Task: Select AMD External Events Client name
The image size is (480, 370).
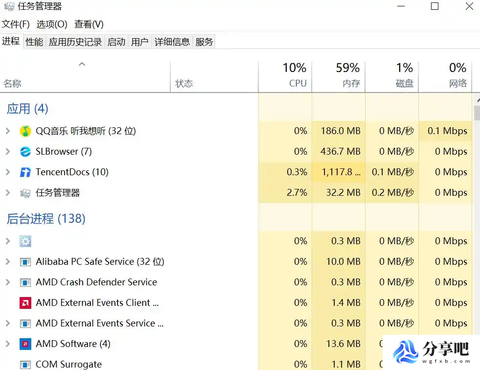Action: 97,303
